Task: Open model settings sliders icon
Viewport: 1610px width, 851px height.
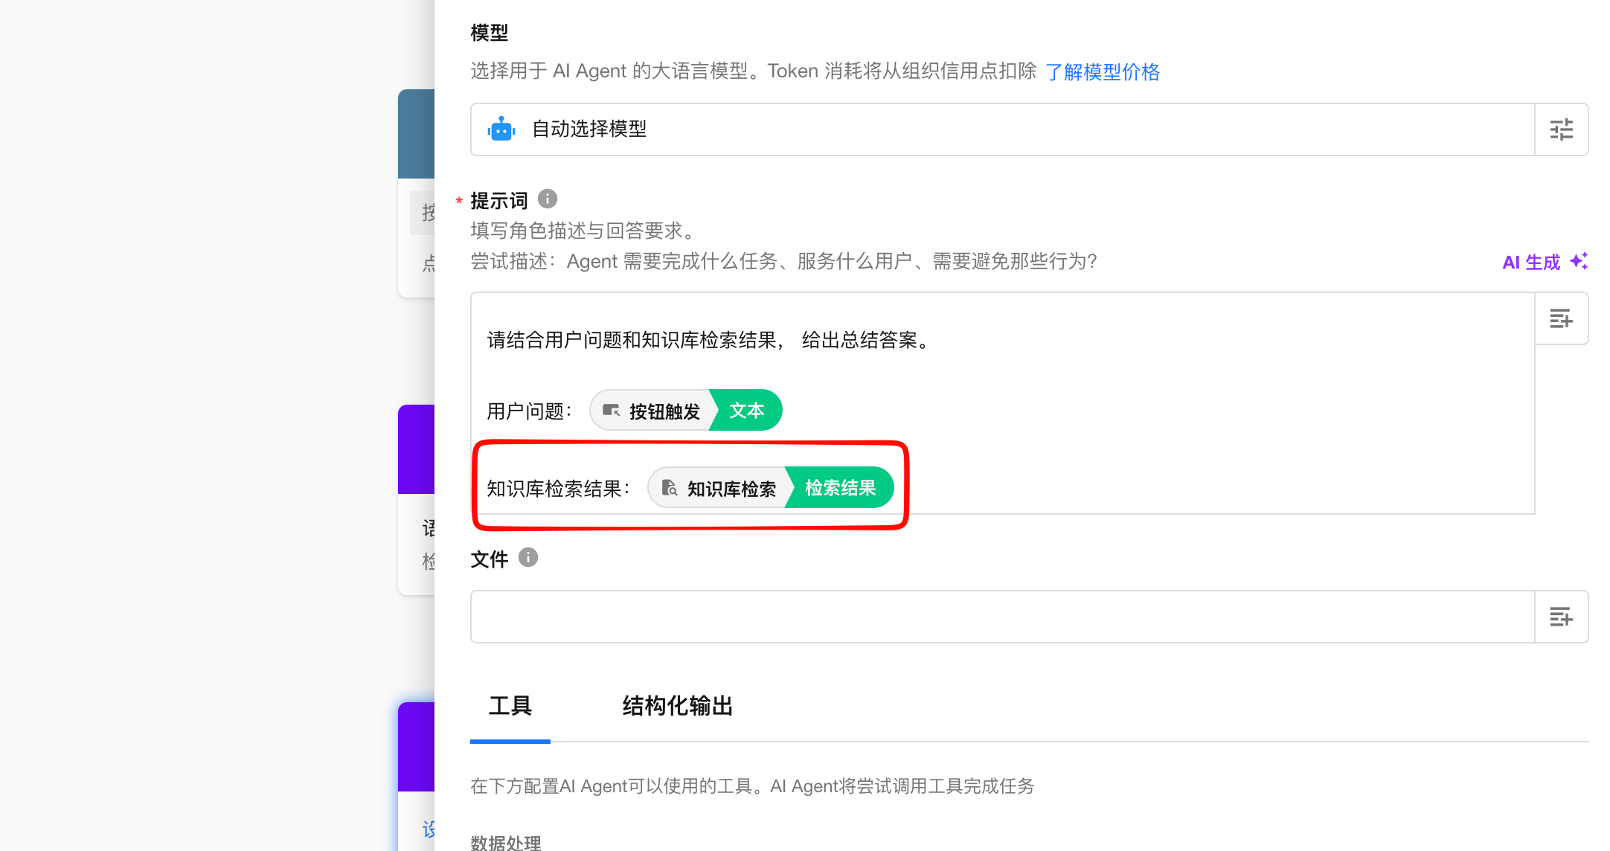Action: (x=1561, y=129)
